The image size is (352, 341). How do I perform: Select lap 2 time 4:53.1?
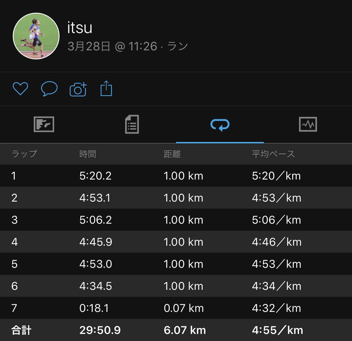click(95, 198)
